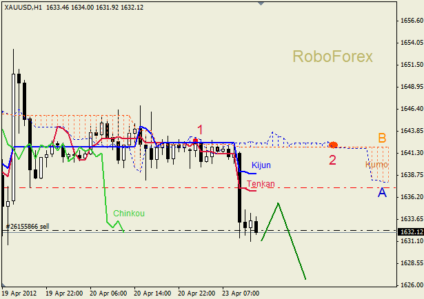The image size is (424, 299).
Task: Click the '23 Apr 07:00' time label
Action: (241, 293)
